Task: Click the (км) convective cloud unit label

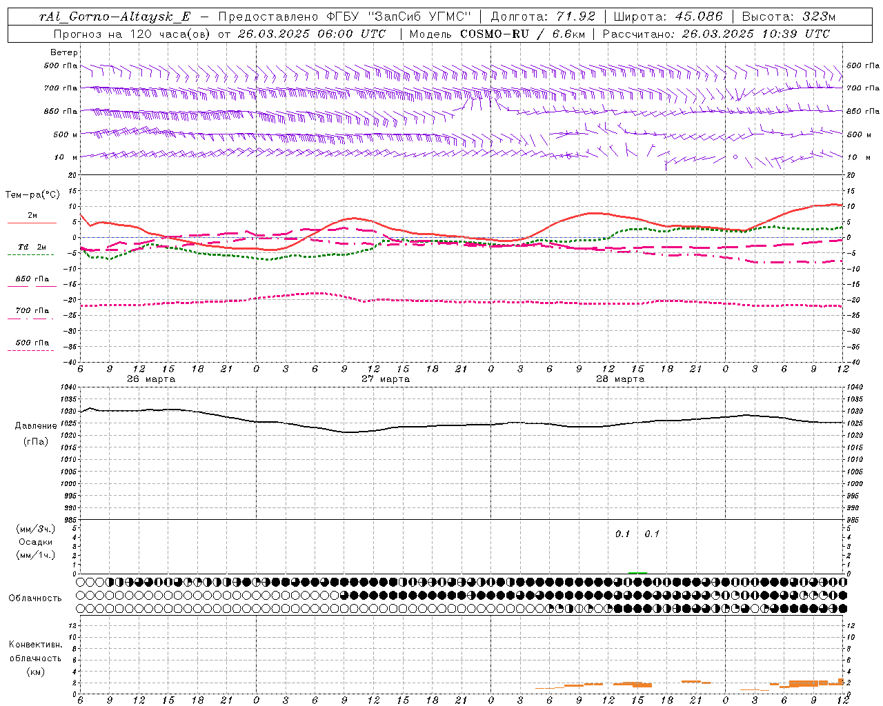Action: (36, 672)
